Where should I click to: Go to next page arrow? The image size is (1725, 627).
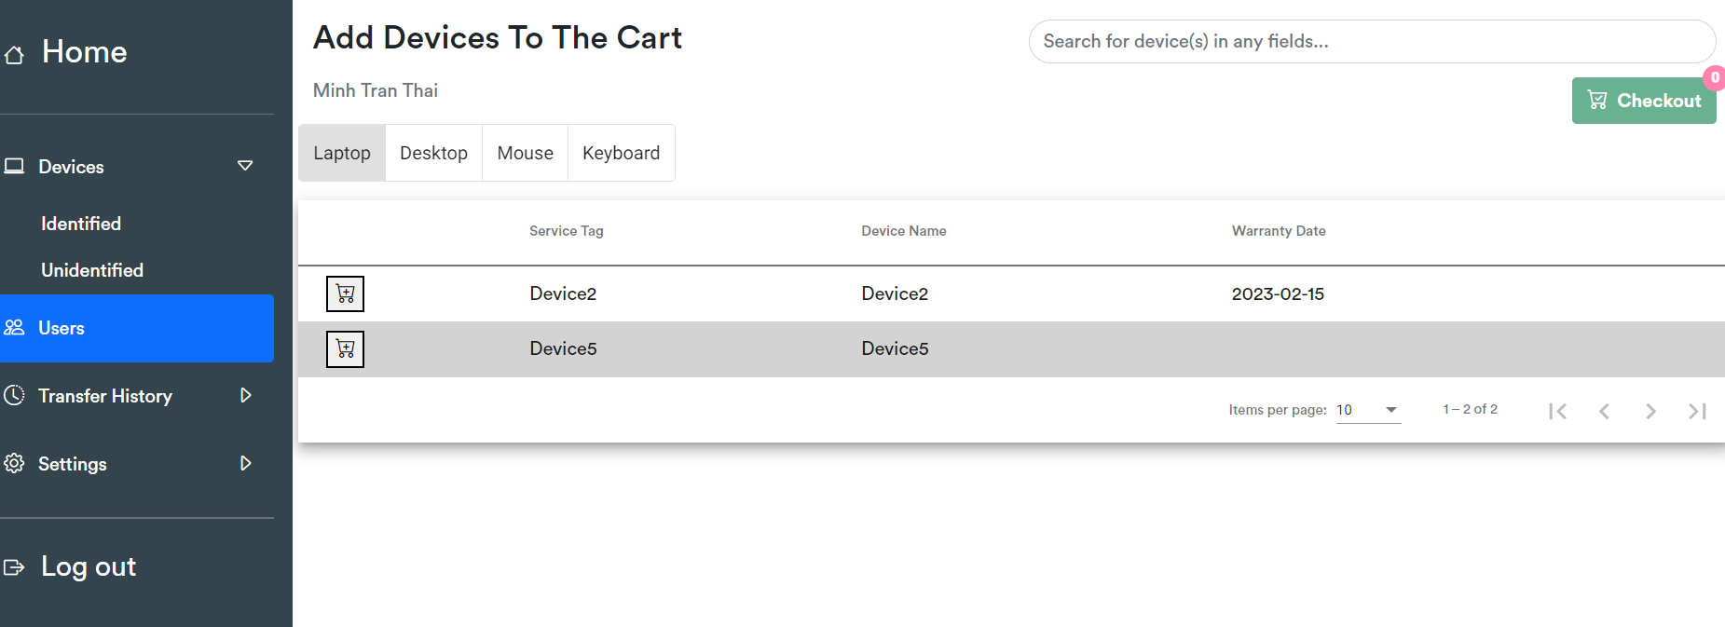click(x=1650, y=411)
